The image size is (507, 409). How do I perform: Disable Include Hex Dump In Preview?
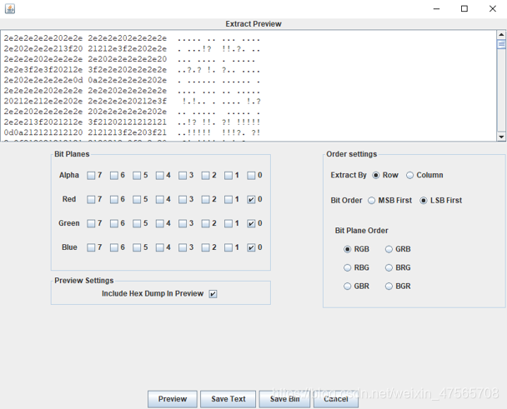point(213,294)
